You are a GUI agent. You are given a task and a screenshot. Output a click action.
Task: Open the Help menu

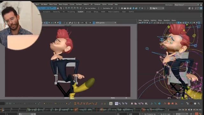coord(116,4)
